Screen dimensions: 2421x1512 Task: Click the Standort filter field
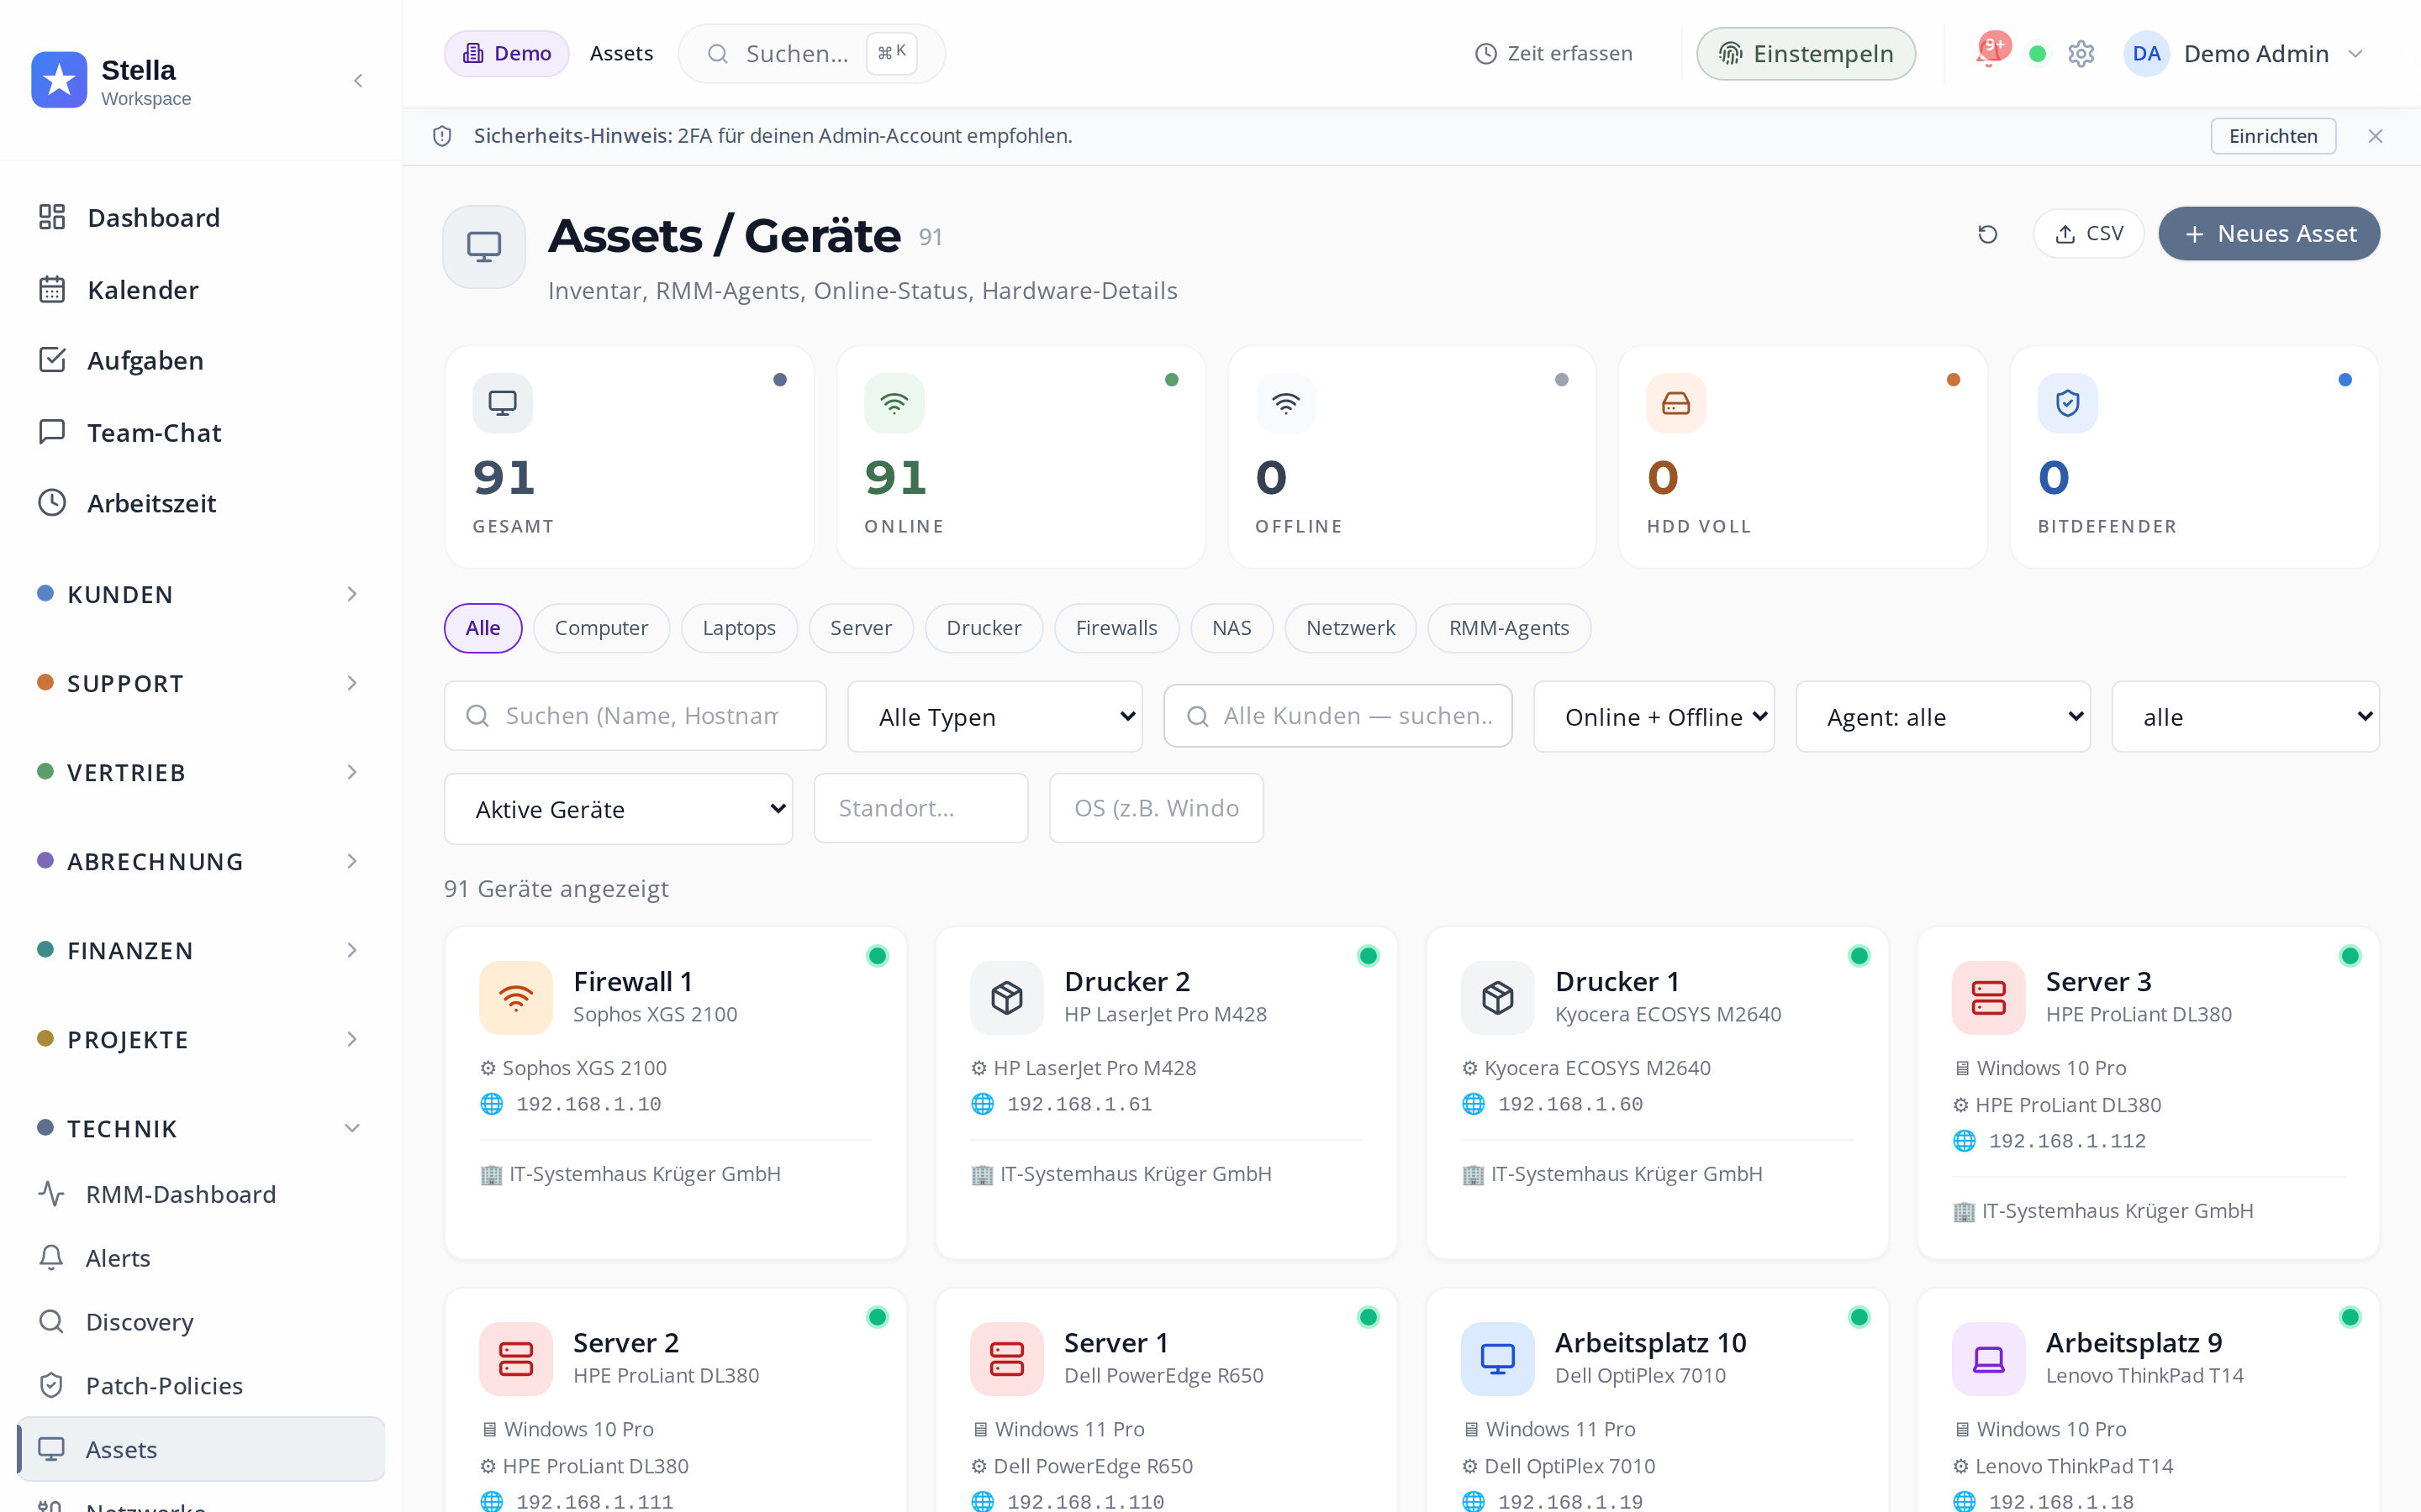(x=921, y=808)
